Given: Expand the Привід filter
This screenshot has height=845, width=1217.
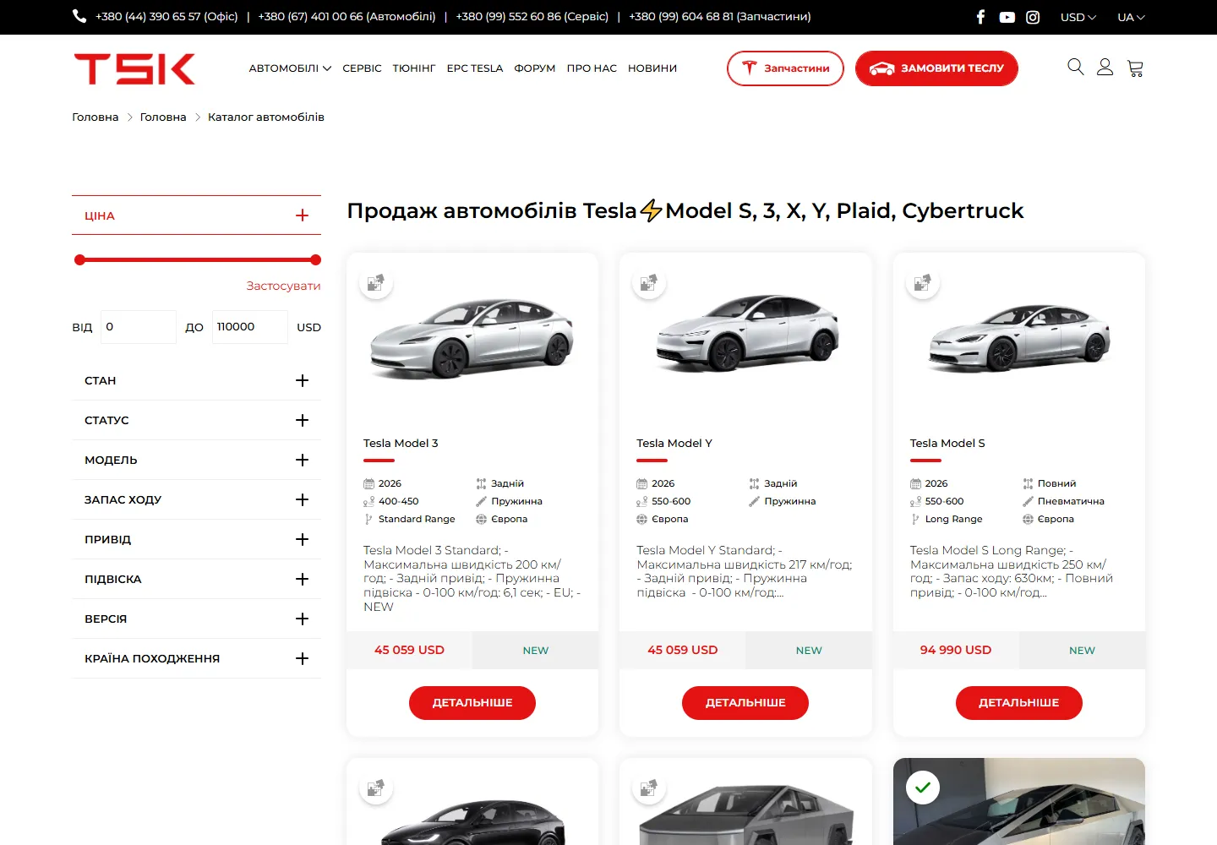Looking at the screenshot, I should (196, 539).
